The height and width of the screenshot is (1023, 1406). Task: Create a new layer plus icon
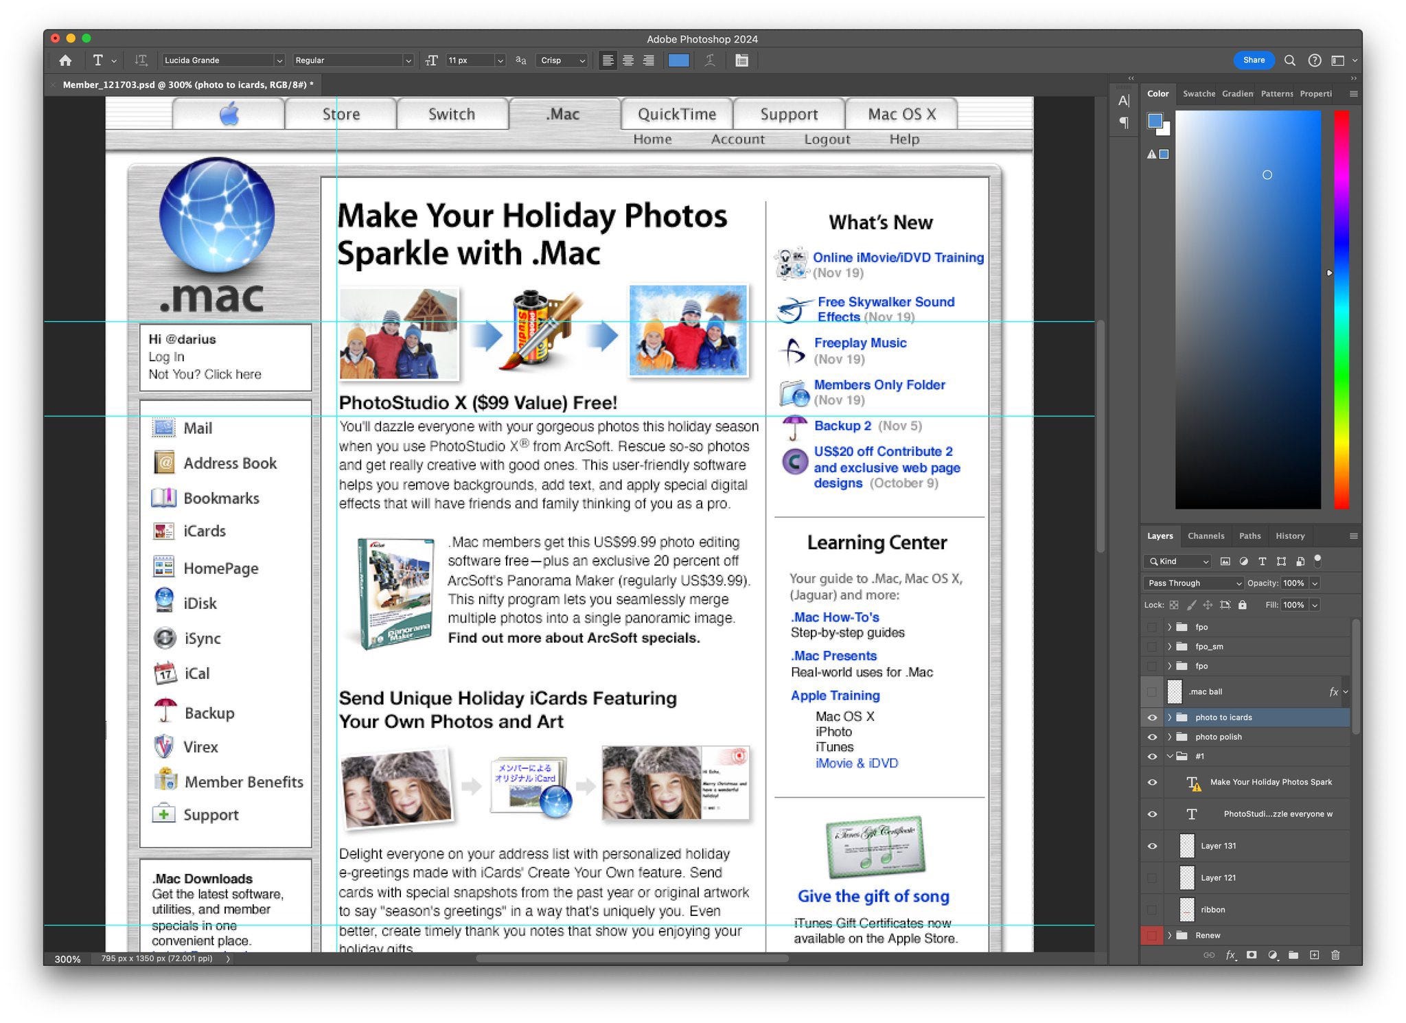[x=1314, y=955]
